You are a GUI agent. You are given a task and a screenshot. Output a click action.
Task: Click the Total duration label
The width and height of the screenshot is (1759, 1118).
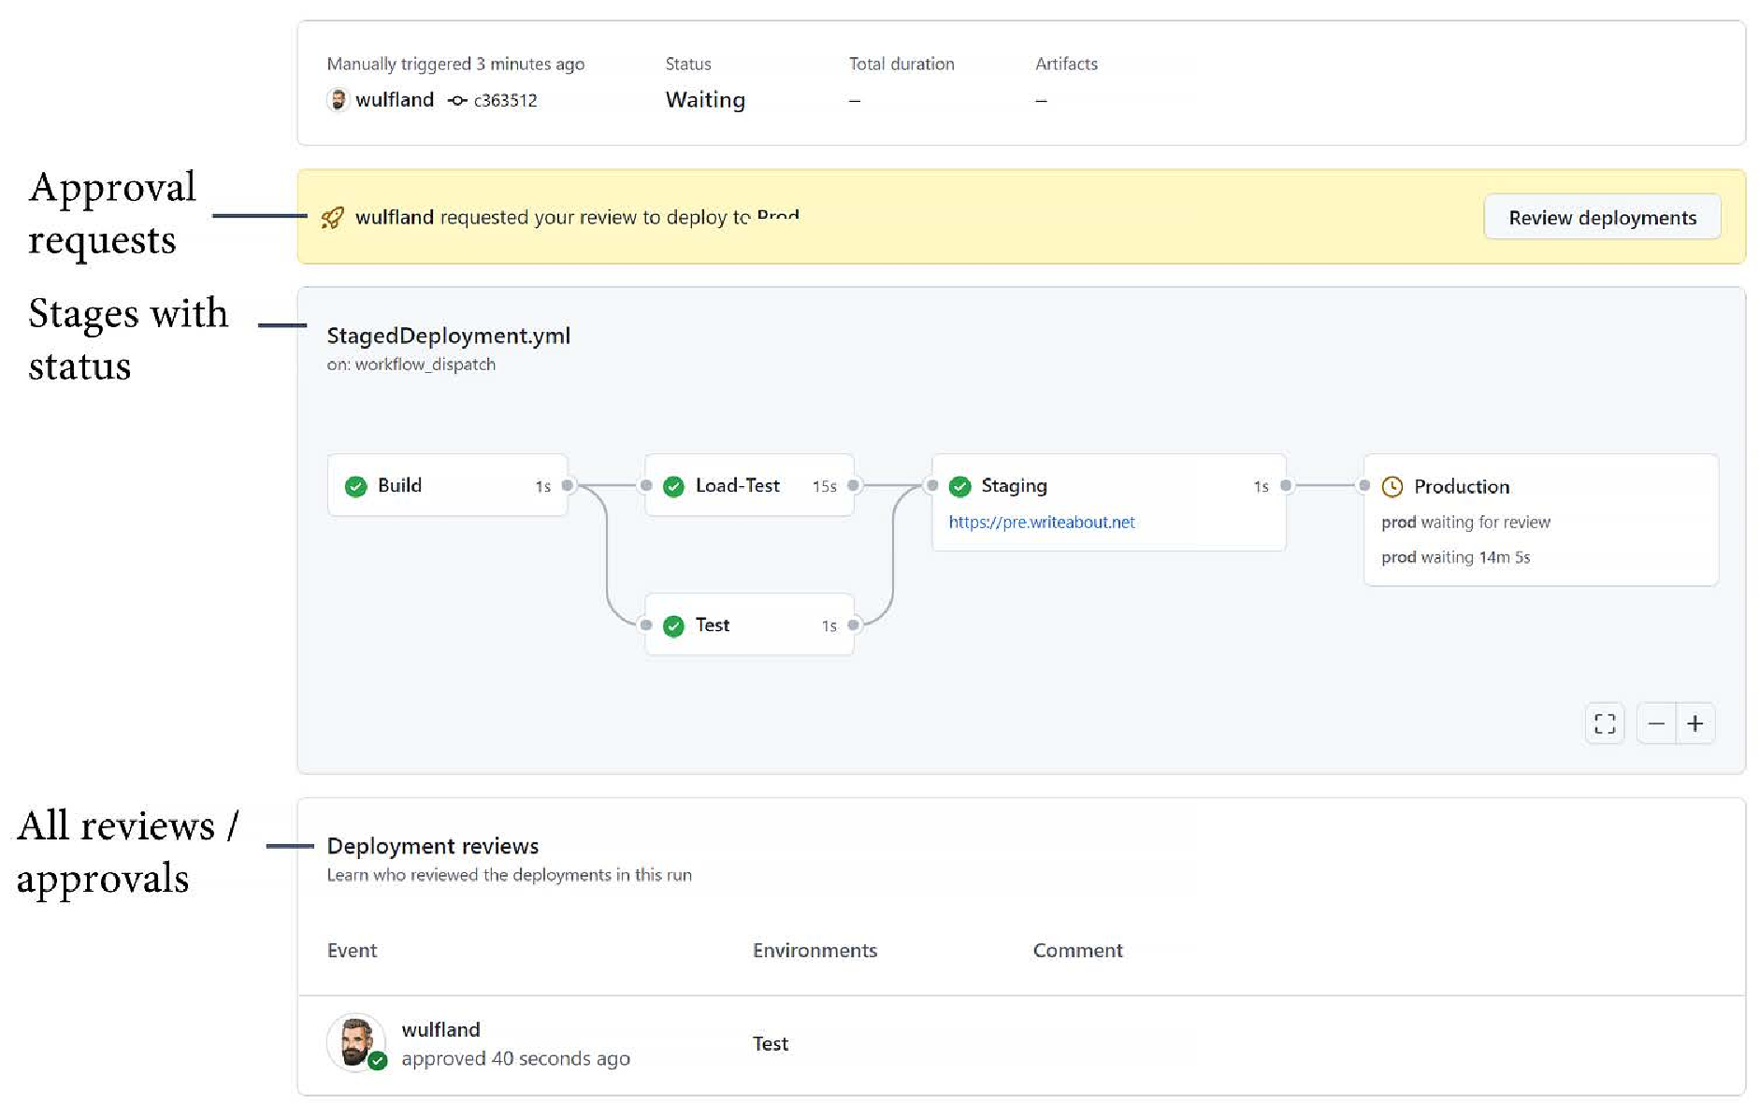[901, 64]
